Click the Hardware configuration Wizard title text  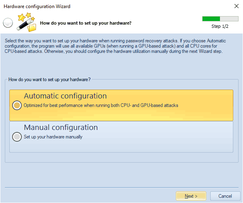37,6
